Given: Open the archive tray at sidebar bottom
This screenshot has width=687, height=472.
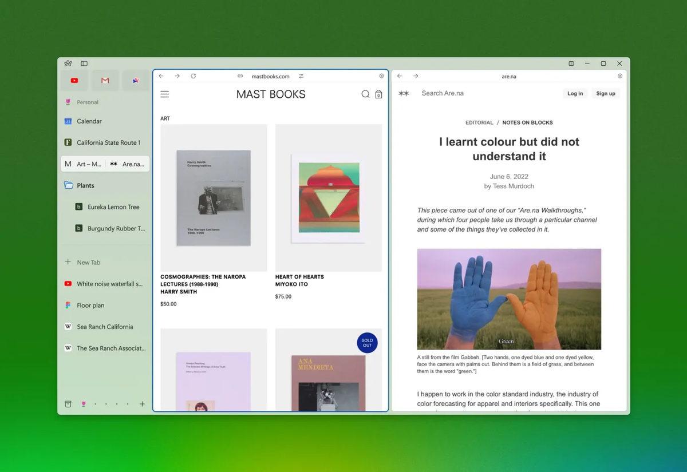Looking at the screenshot, I should 68,403.
